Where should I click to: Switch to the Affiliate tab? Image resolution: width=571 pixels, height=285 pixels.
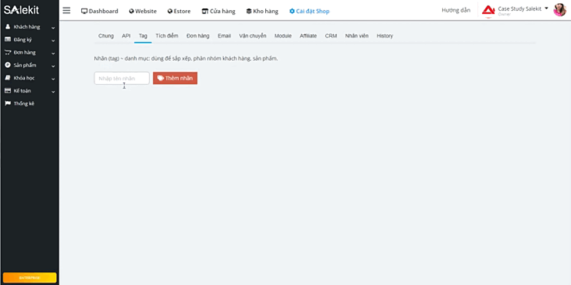pos(308,35)
